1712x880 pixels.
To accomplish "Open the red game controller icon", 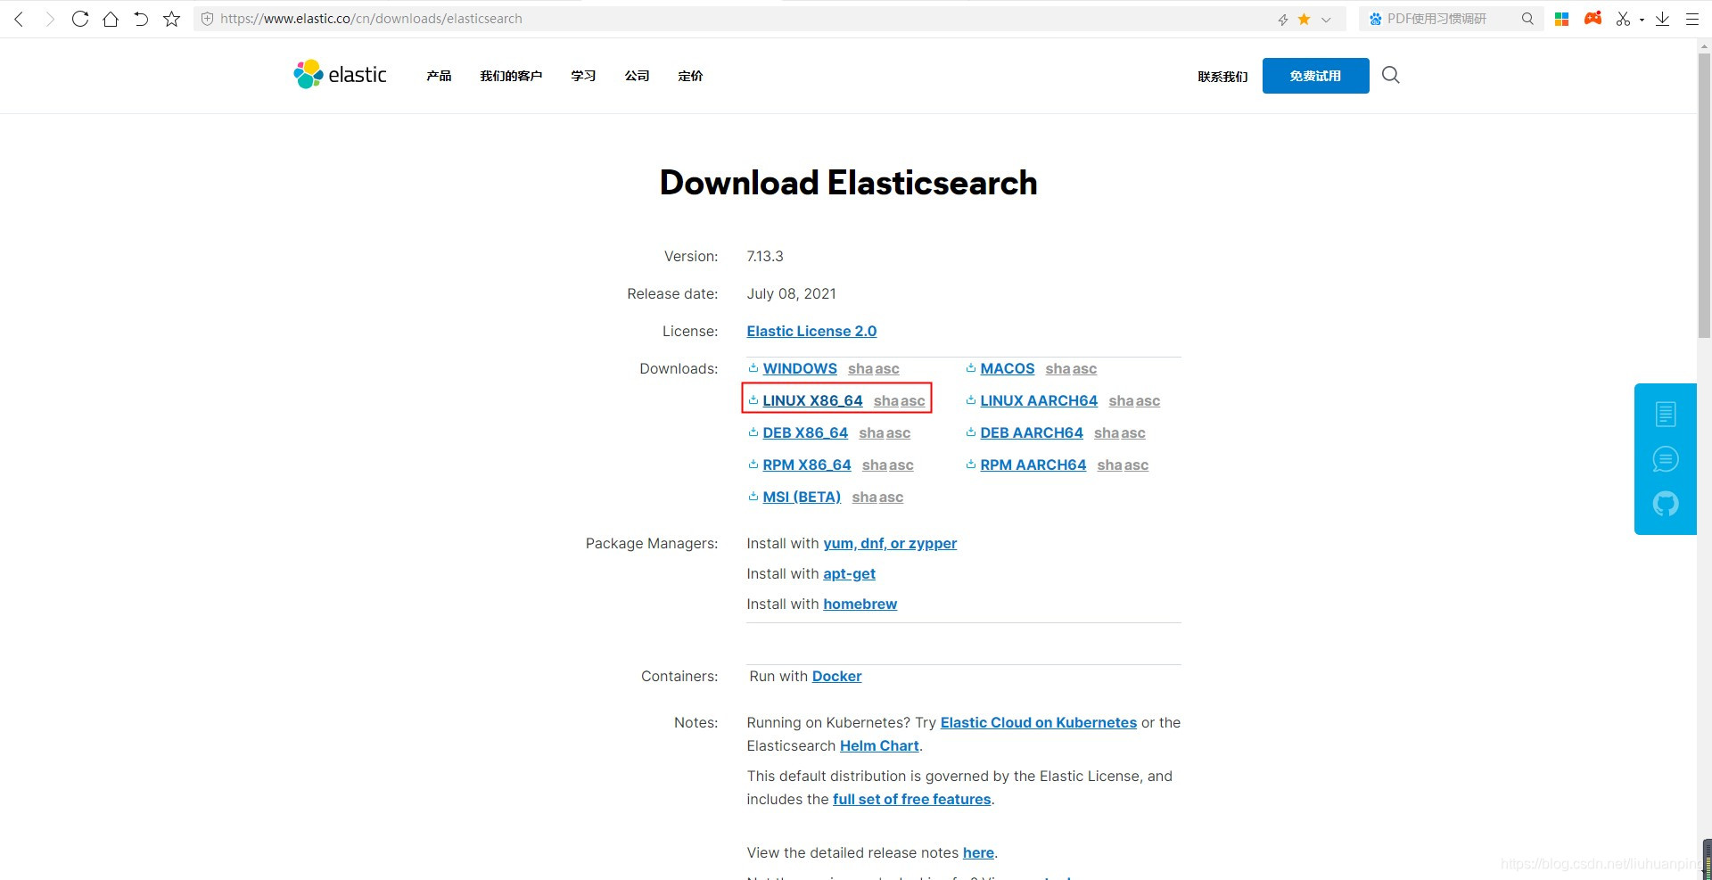I will (1593, 18).
